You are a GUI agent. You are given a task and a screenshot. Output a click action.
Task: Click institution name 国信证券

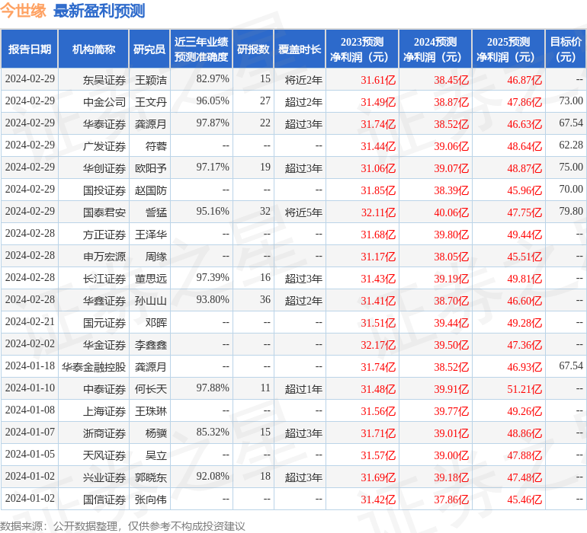click(104, 499)
